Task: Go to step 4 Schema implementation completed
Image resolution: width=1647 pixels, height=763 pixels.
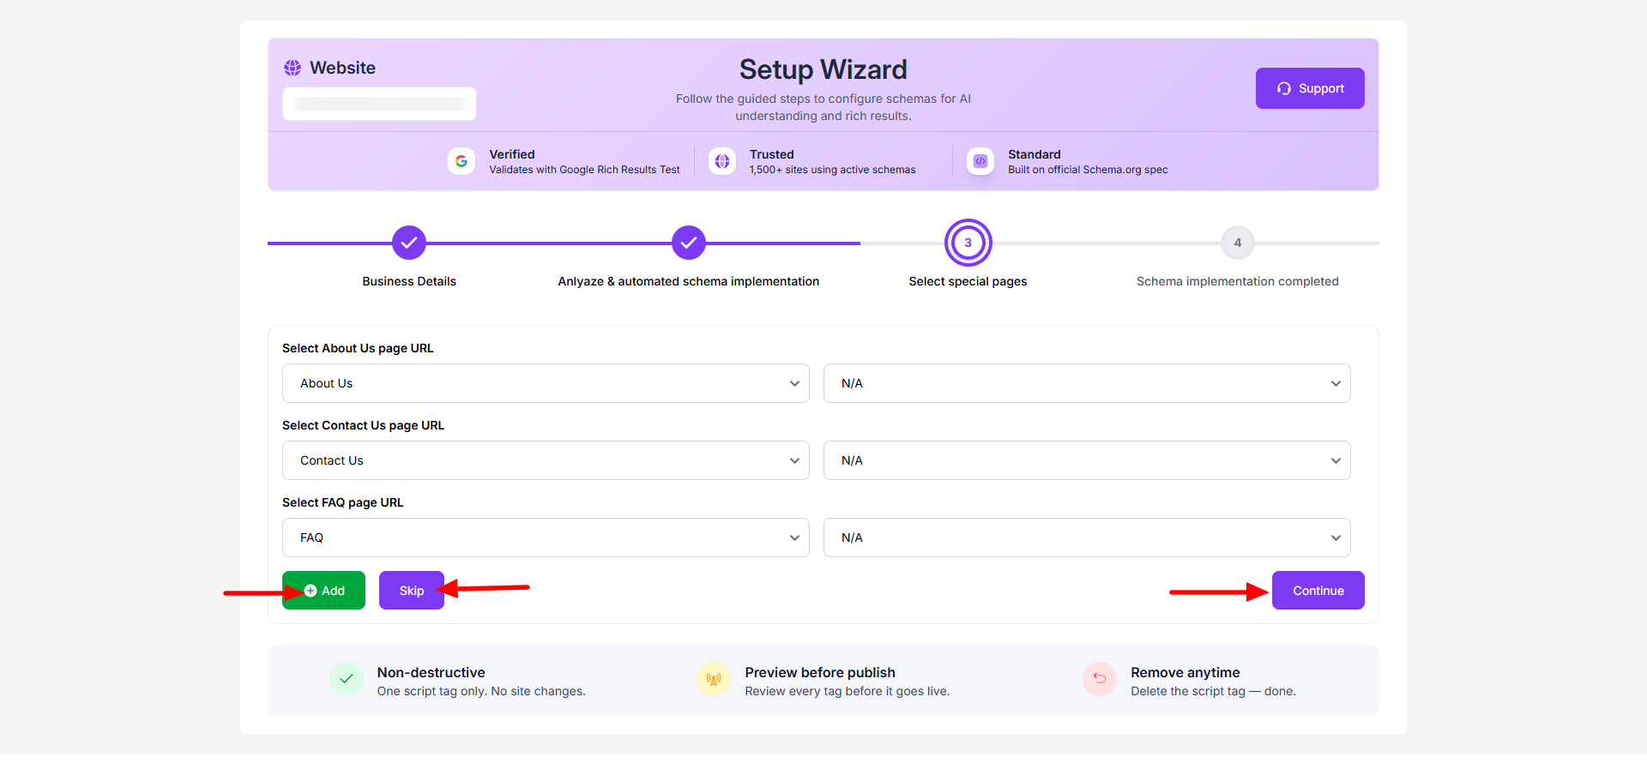Action: point(1237,243)
